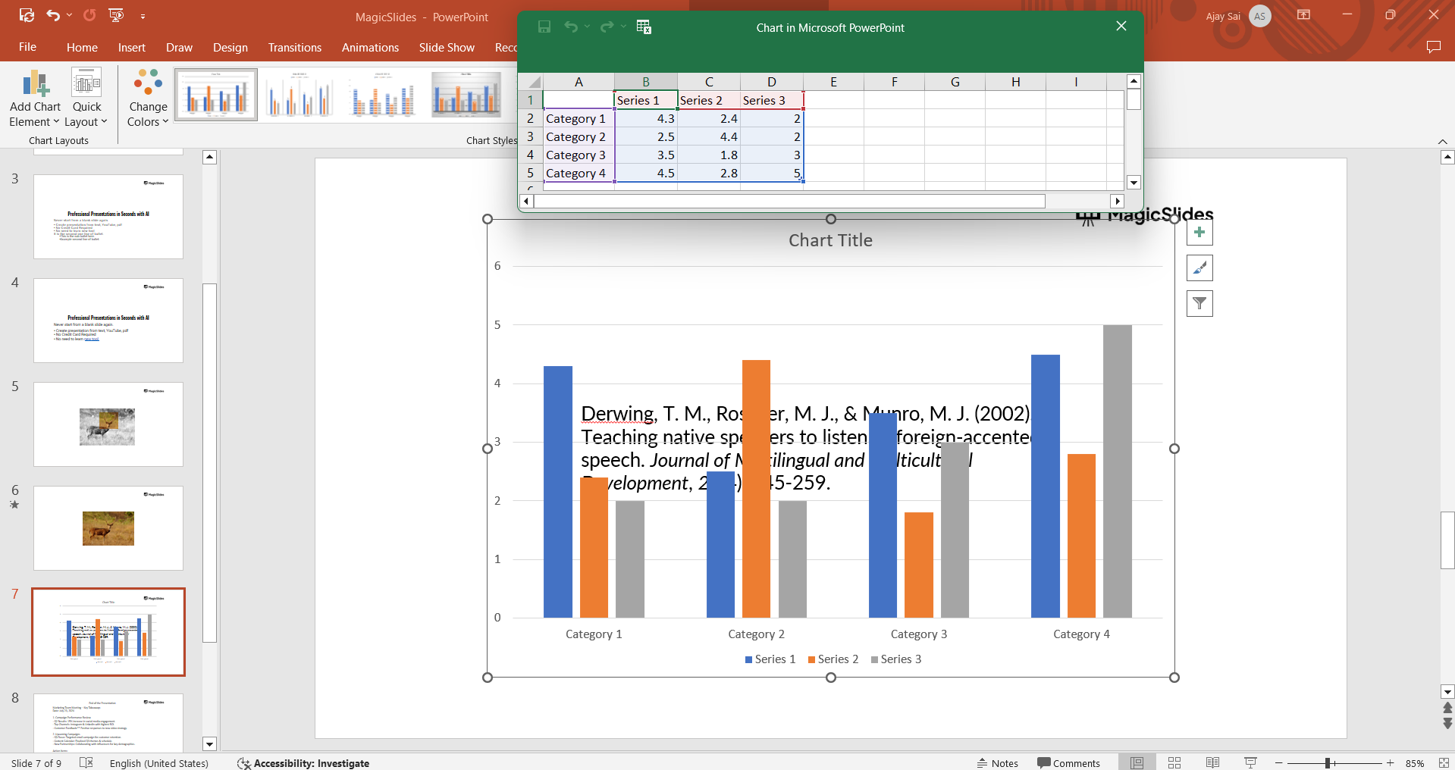The image size is (1455, 770).
Task: Click the zoom slider handle
Action: [x=1328, y=762]
